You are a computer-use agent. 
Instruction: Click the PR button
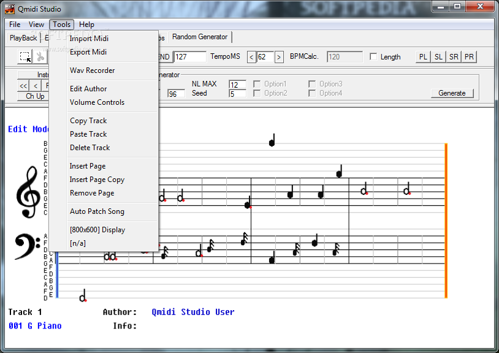click(x=469, y=57)
